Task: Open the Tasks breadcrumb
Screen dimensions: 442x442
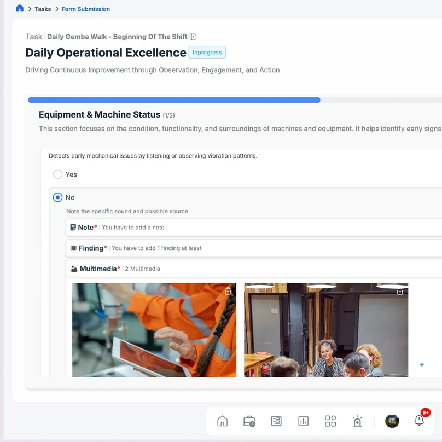Action: click(43, 9)
